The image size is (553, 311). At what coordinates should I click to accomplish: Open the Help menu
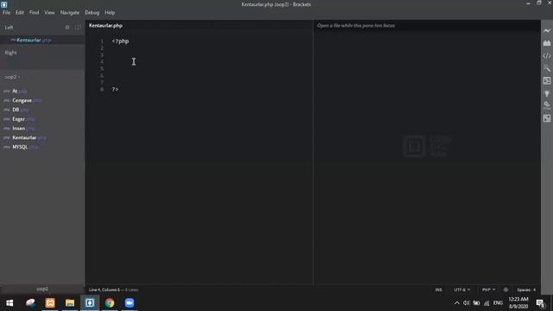click(110, 12)
